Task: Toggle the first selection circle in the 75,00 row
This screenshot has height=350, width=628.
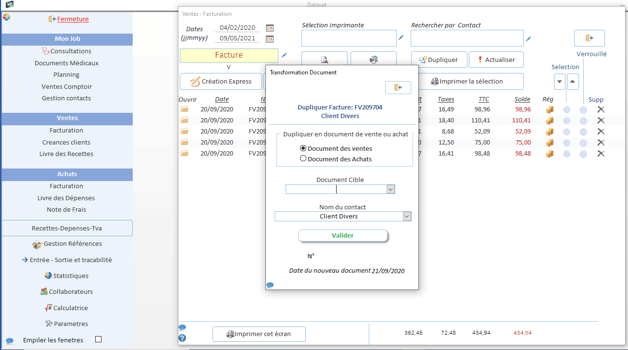Action: point(567,143)
